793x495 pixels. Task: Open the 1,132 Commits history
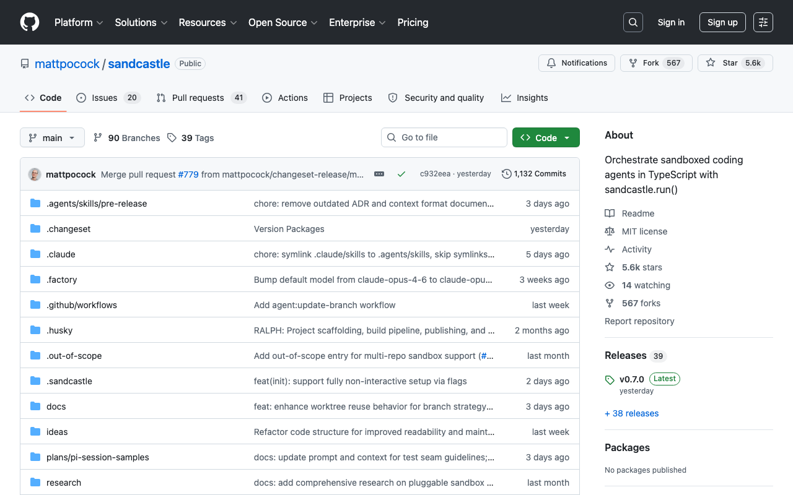click(x=534, y=174)
